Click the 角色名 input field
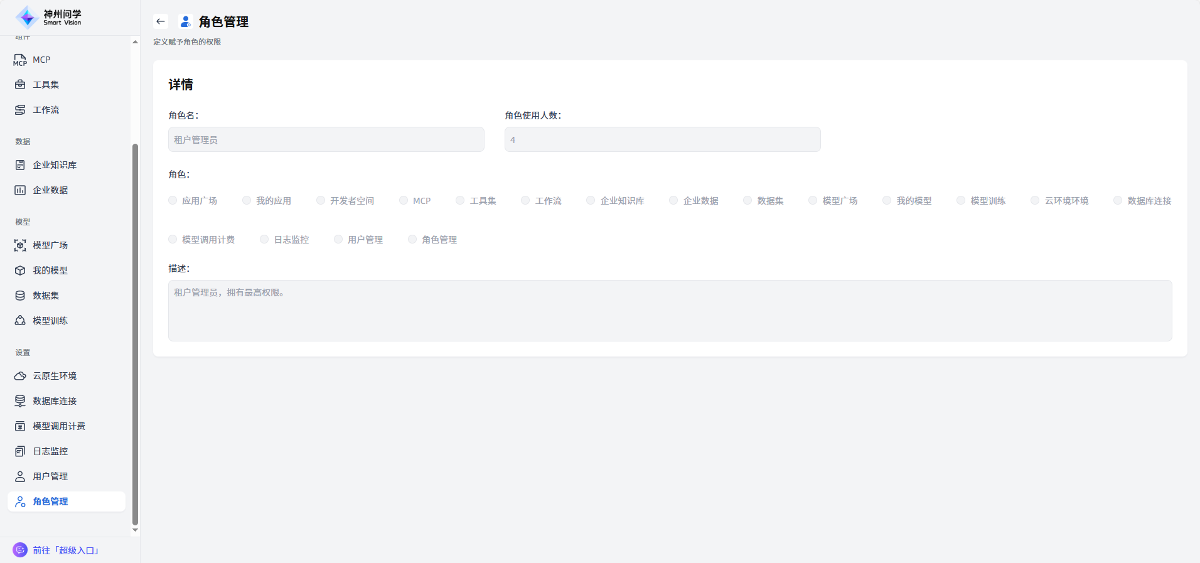 326,139
